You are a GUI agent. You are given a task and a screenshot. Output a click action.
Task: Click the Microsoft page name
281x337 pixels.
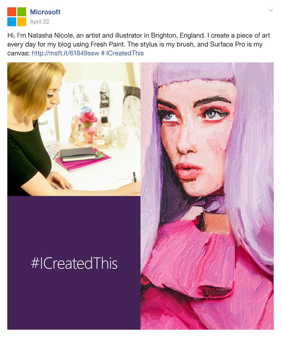[45, 12]
